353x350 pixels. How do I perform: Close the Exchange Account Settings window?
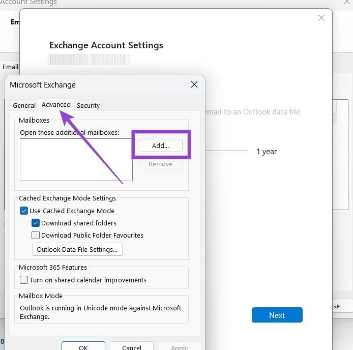(321, 18)
